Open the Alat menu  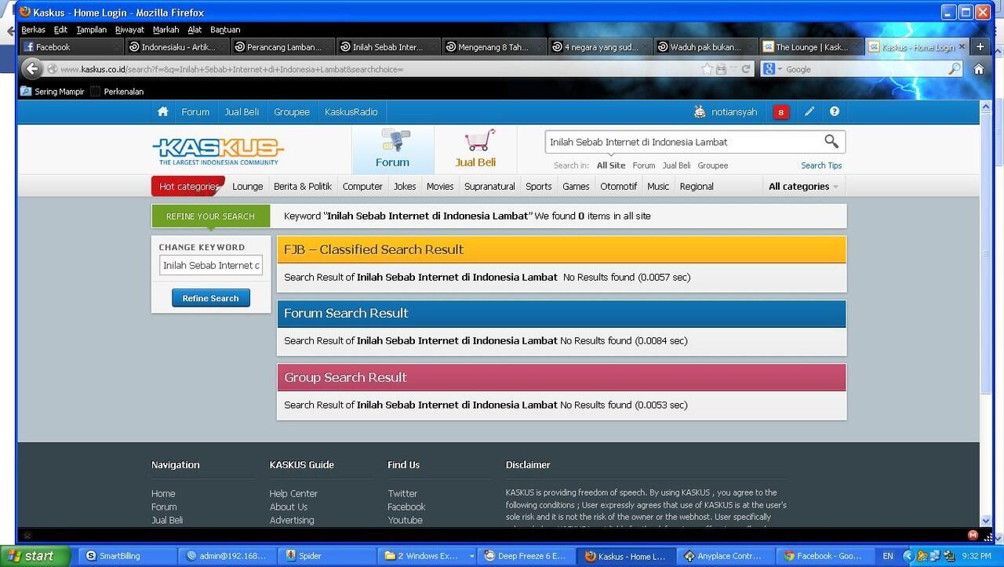coord(195,30)
